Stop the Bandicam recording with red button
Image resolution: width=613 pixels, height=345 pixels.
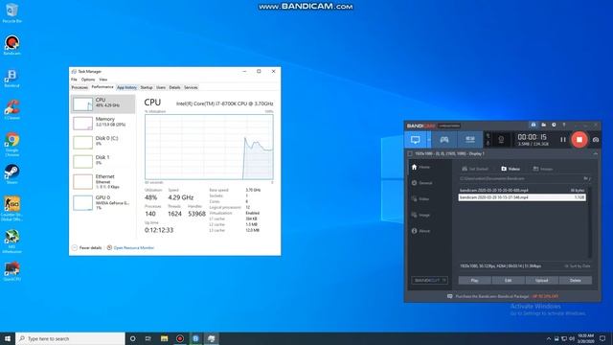pyautogui.click(x=579, y=140)
